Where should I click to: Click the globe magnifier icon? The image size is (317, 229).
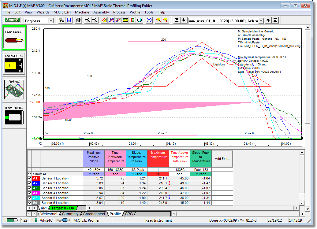[x=140, y=20]
